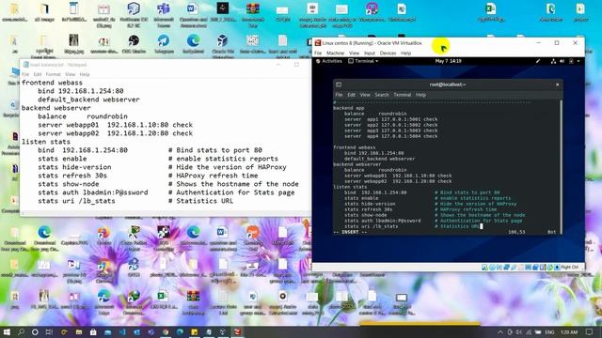Click the terminal window menu icon at left

(339, 84)
